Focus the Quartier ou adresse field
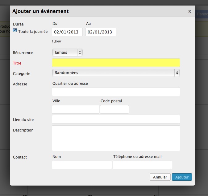 coord(116,92)
